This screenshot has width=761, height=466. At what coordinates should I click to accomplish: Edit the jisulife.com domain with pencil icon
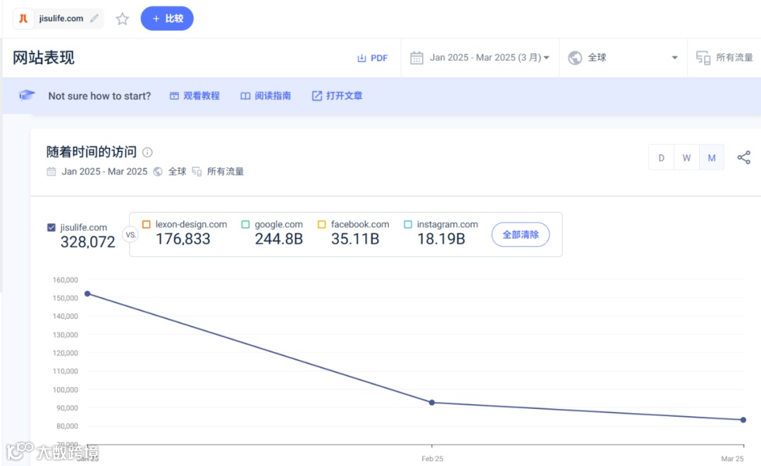(x=94, y=18)
